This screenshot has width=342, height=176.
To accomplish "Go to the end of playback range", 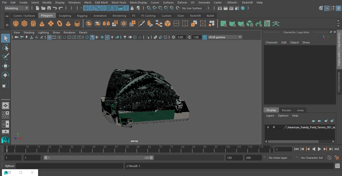I will (337, 149).
